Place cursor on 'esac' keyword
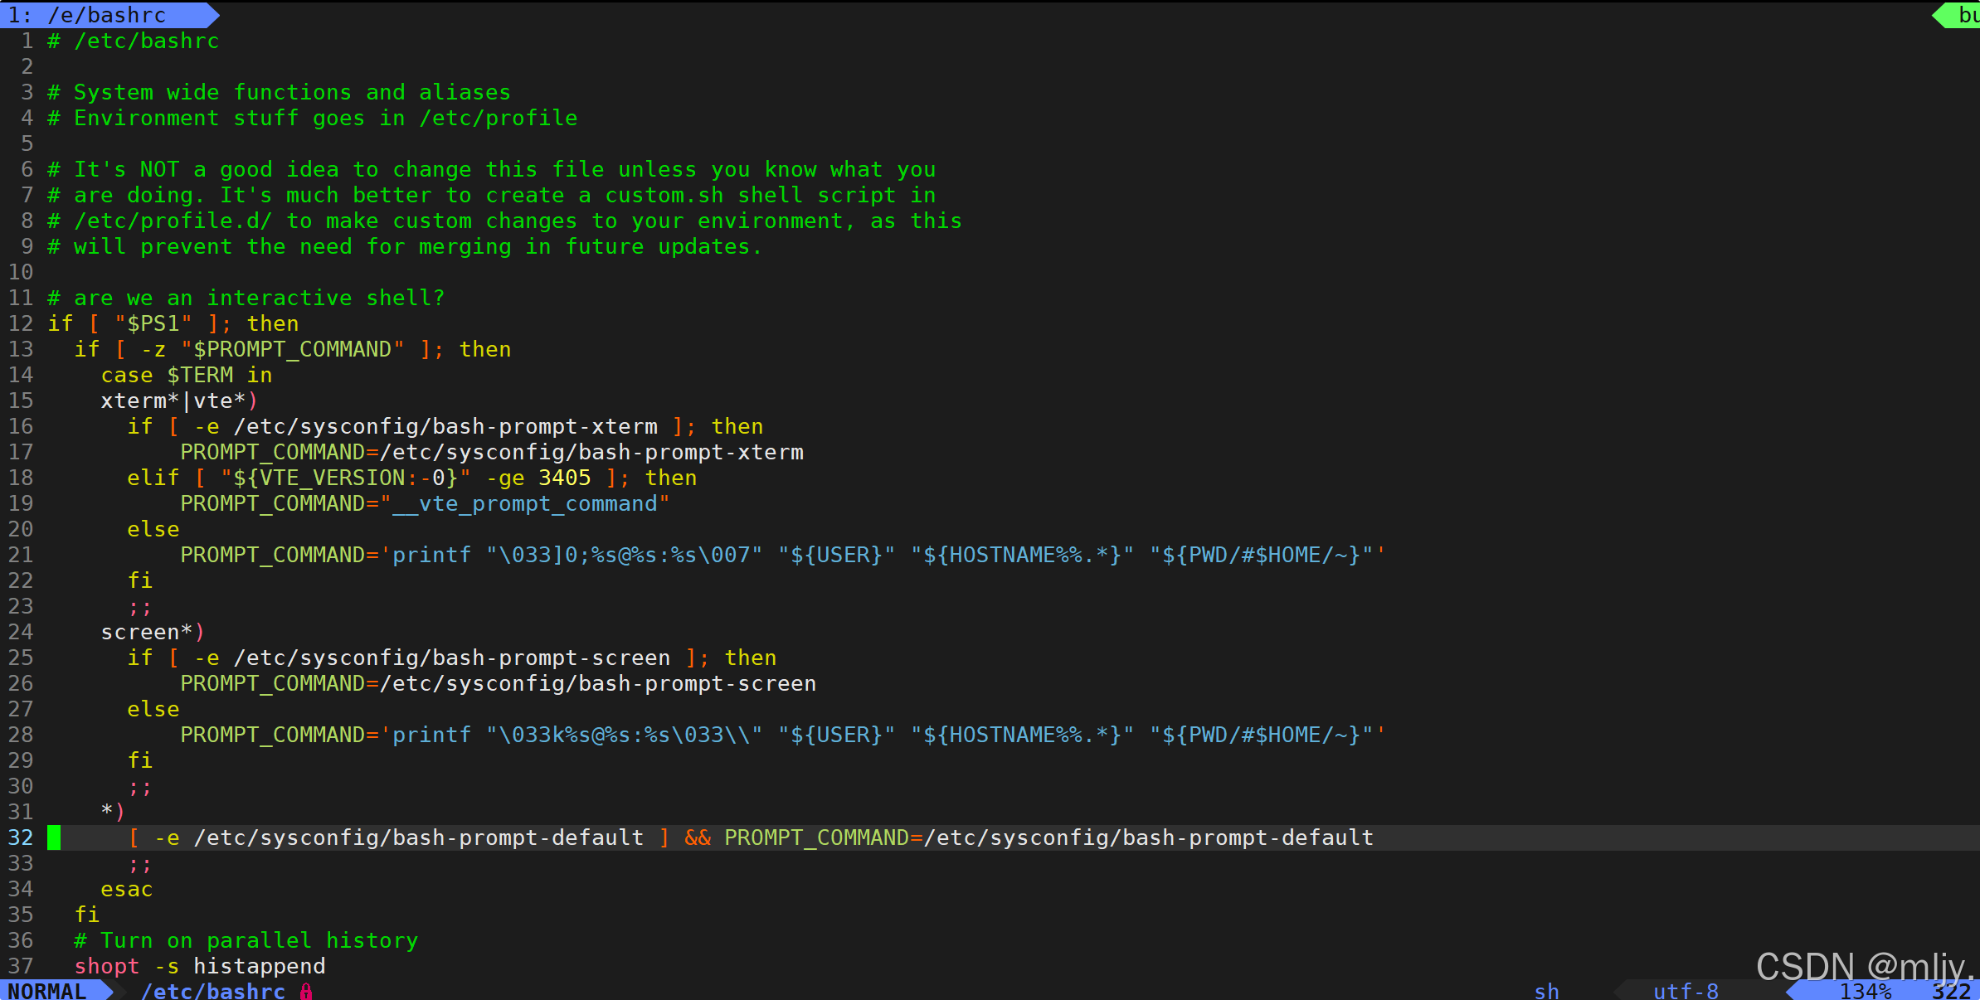 click(x=127, y=889)
